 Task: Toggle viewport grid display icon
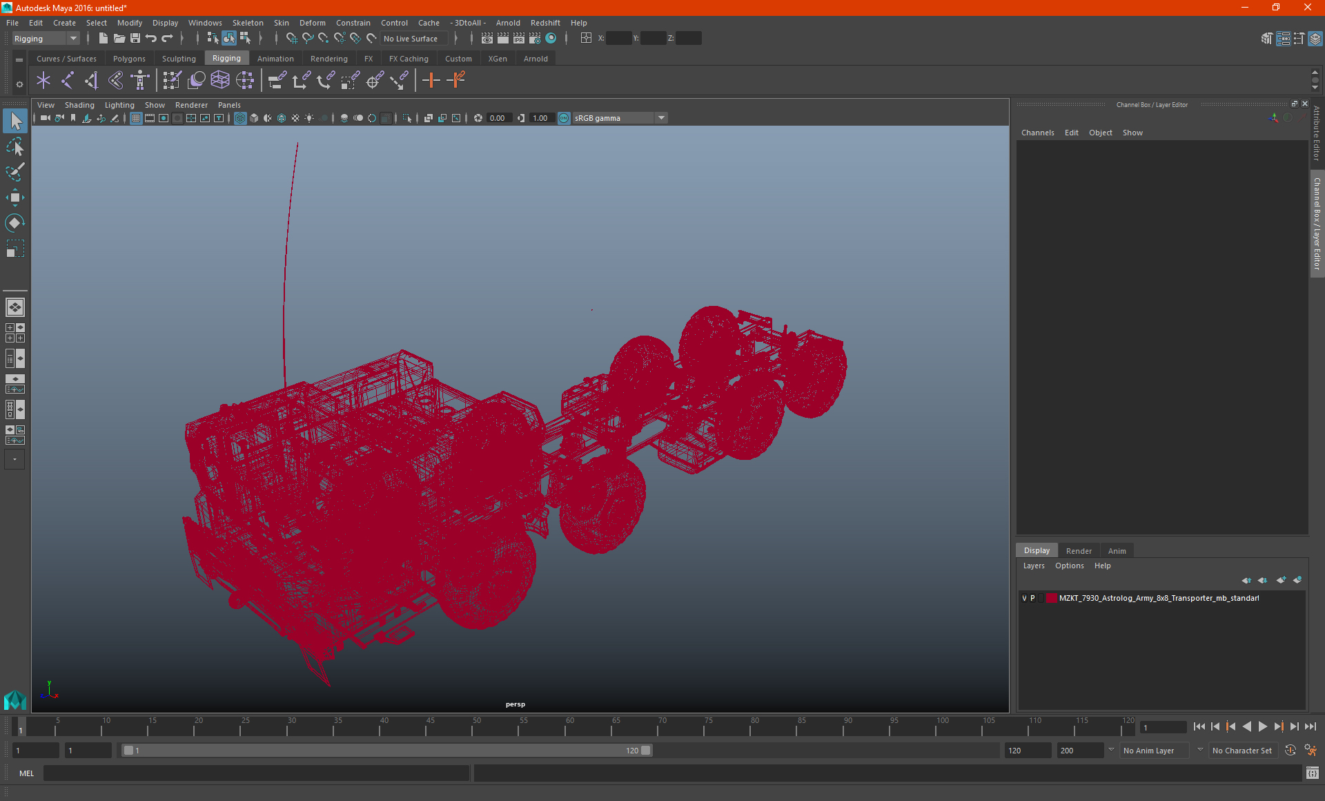click(x=136, y=118)
